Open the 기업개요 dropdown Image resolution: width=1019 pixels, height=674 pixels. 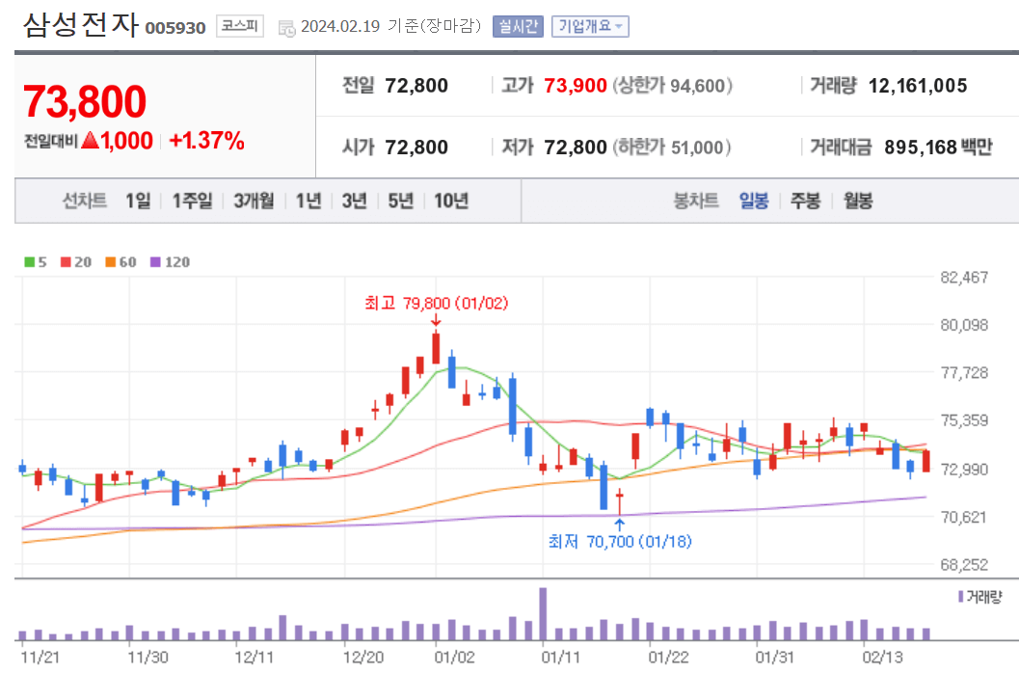pos(590,26)
